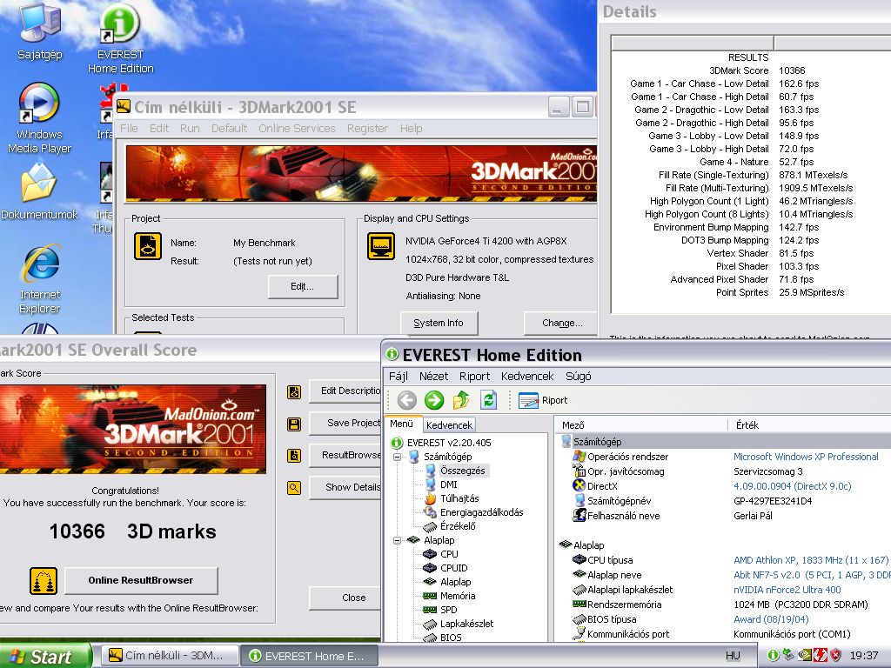
Task: Select the SPD tree item
Action: [448, 610]
